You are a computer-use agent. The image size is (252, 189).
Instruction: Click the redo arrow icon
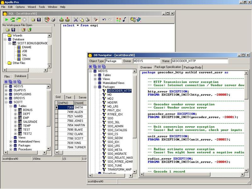point(110,20)
